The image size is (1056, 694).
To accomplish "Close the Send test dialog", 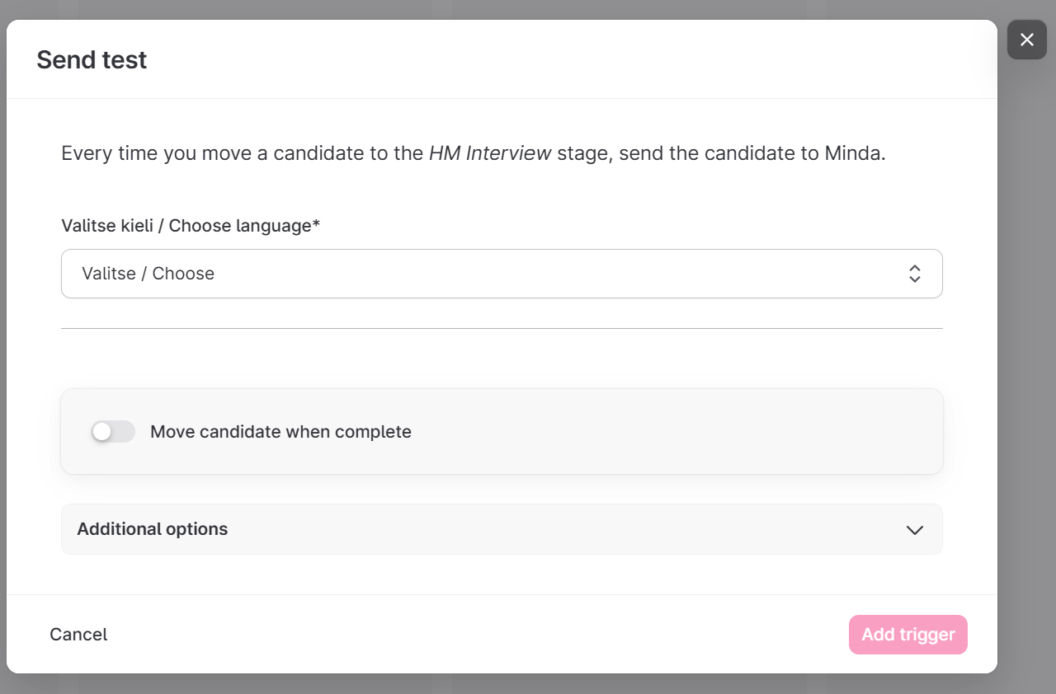I will (1026, 40).
